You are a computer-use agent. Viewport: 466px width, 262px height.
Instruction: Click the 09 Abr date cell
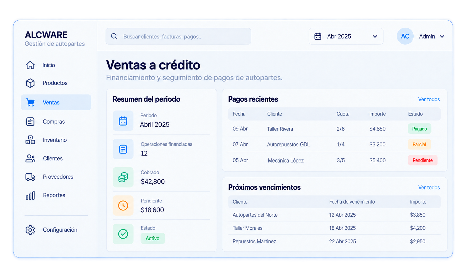(x=240, y=129)
